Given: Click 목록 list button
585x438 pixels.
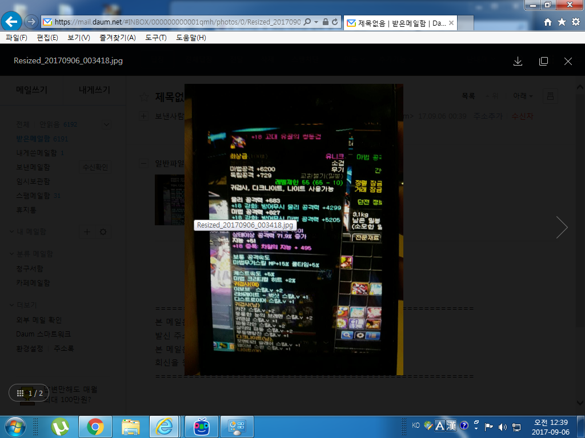Looking at the screenshot, I should pyautogui.click(x=468, y=96).
